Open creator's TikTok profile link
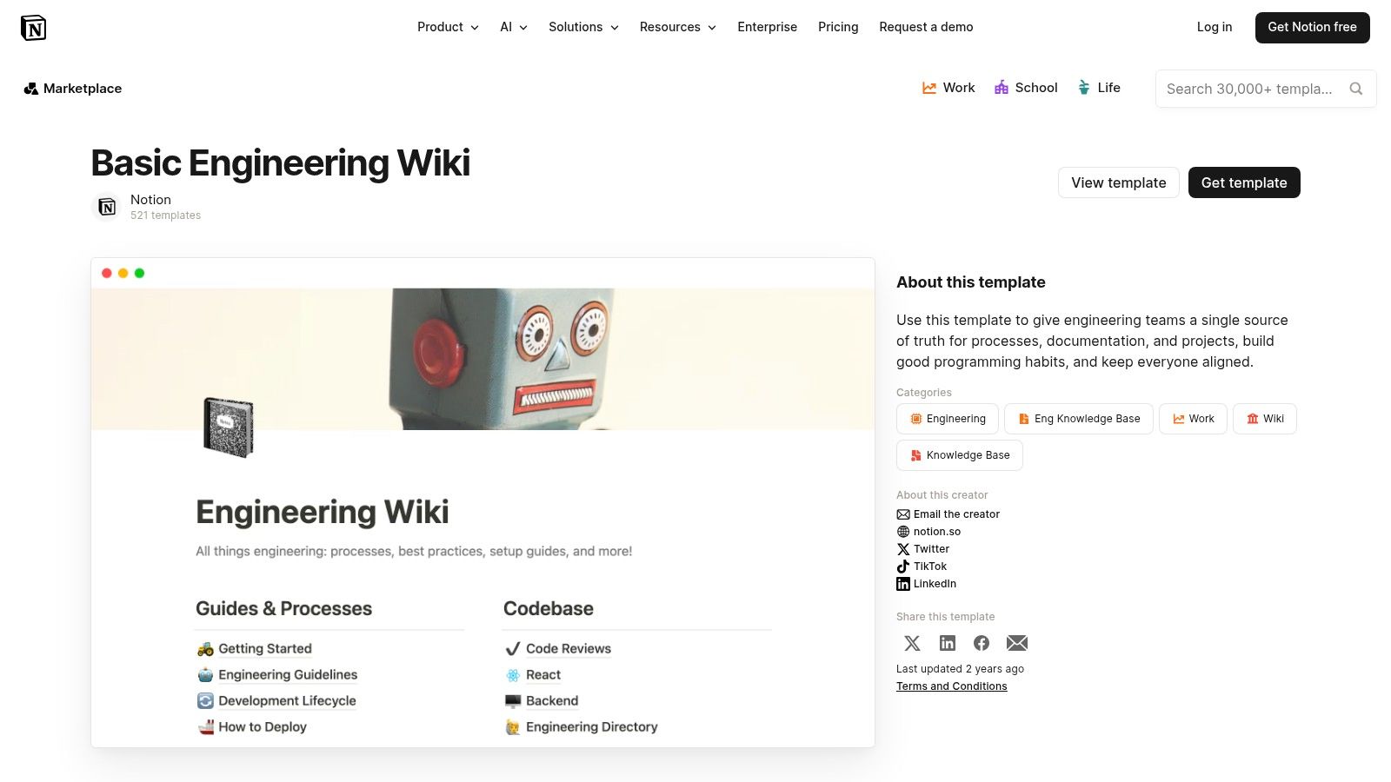1391x782 pixels. tap(922, 567)
